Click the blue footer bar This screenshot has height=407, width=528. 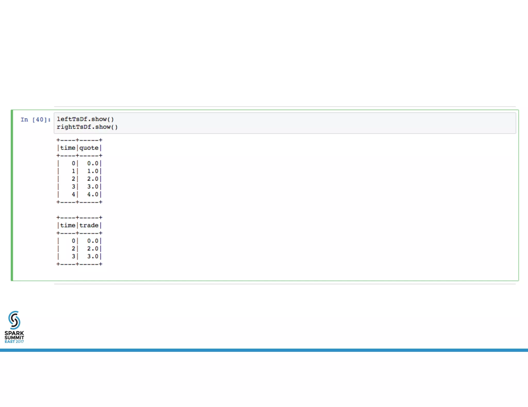(264, 350)
